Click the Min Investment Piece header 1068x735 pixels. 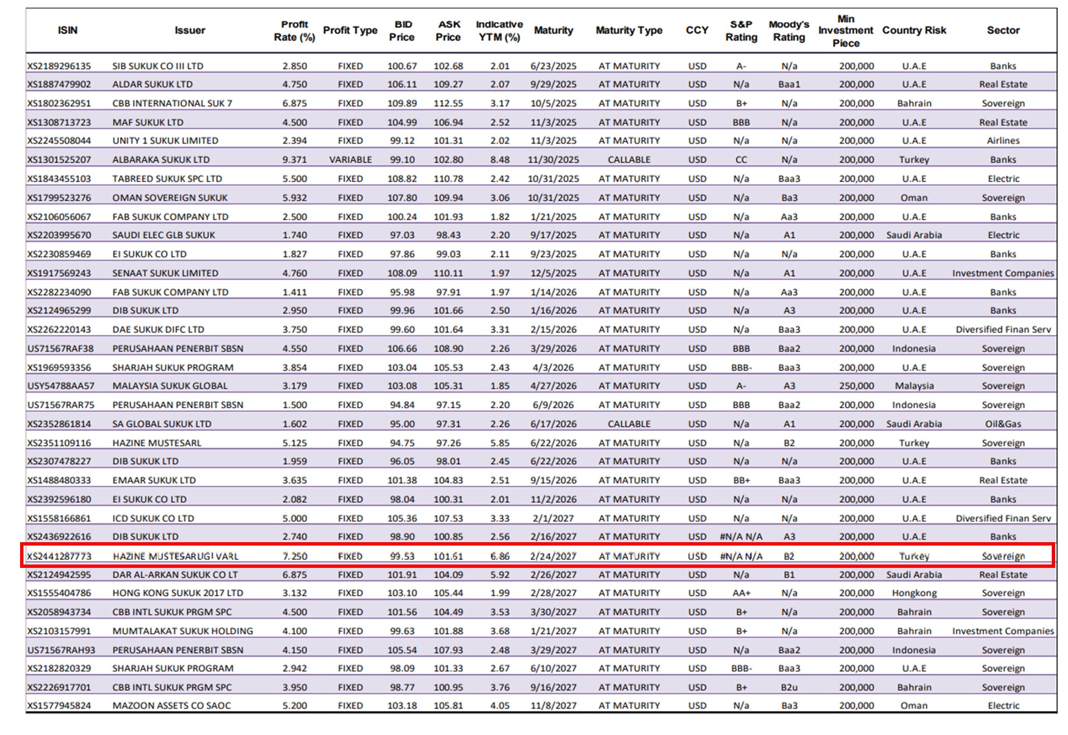(x=846, y=31)
